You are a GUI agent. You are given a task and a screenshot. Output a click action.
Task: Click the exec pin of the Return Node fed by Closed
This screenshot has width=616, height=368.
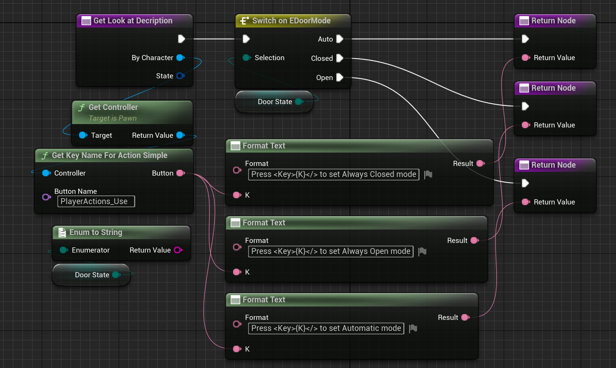click(525, 106)
